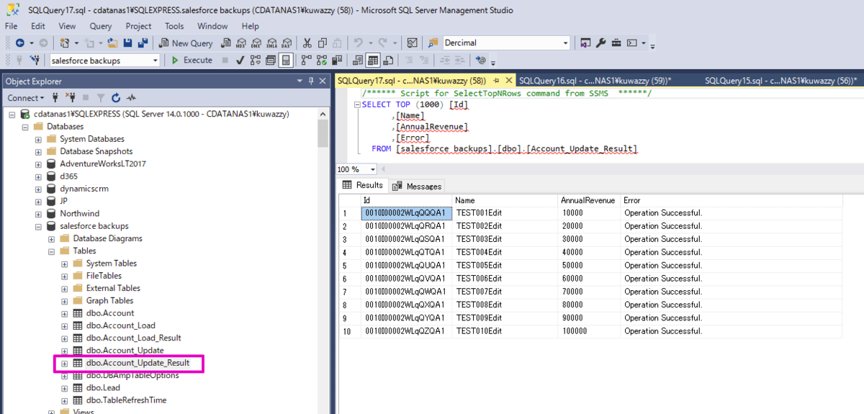Open a New Query window
Viewport: 864px width, 414px height.
[186, 43]
